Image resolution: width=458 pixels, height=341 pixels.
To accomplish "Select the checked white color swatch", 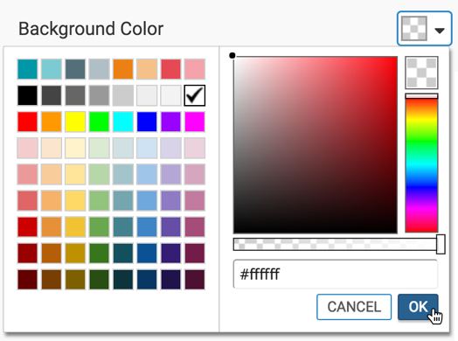I will (x=195, y=95).
